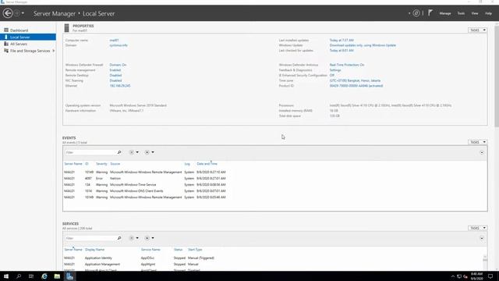Image resolution: width=499 pixels, height=281 pixels.
Task: Open the Properties TASKS dropdown
Action: click(x=477, y=30)
